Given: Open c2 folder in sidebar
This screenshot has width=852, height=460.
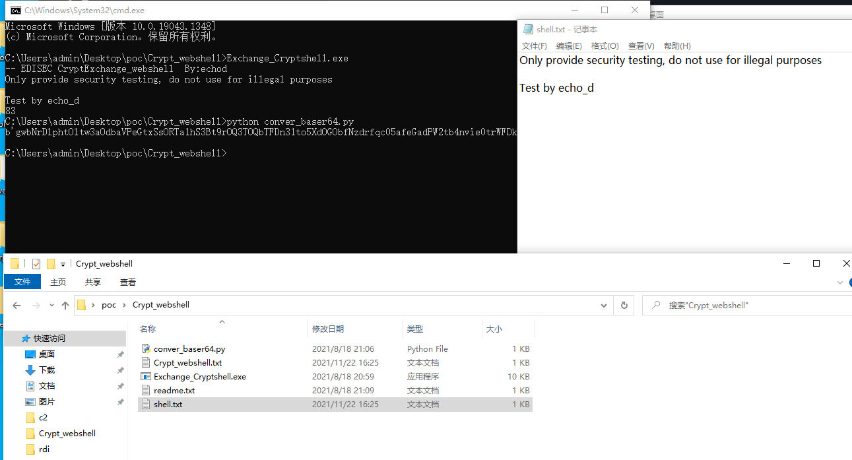Looking at the screenshot, I should coord(43,418).
